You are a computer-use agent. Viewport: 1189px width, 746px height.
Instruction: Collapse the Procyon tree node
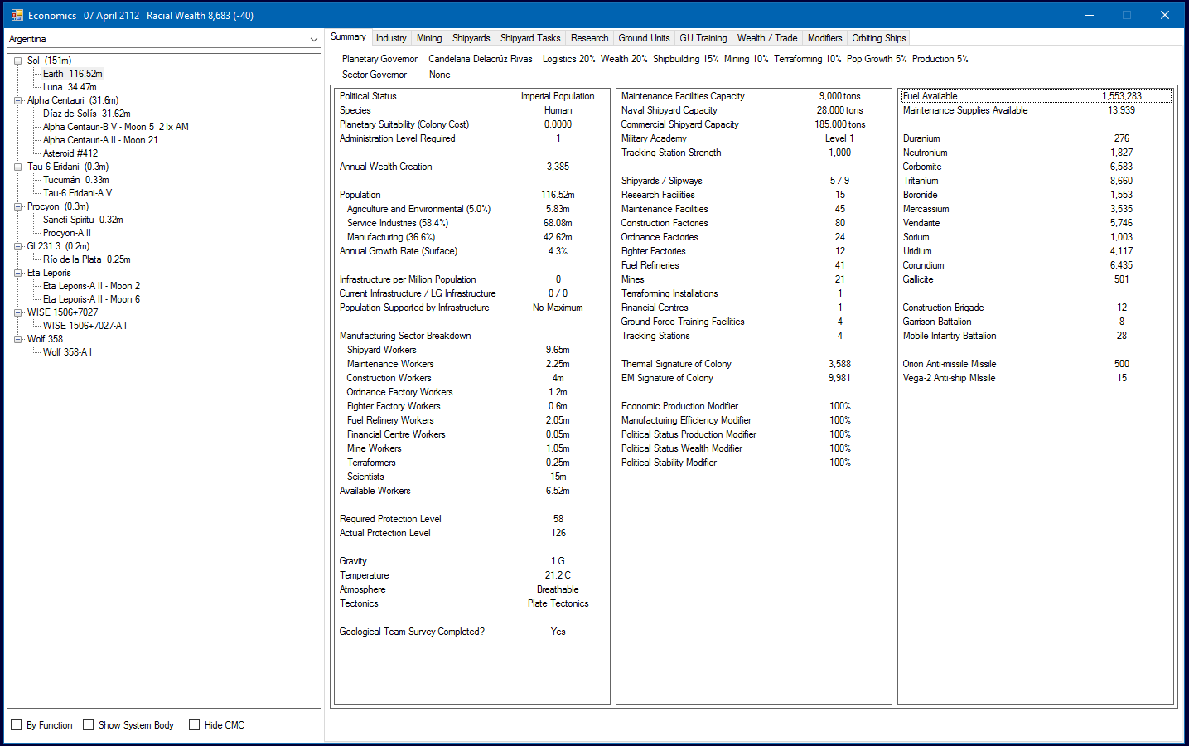(x=18, y=206)
